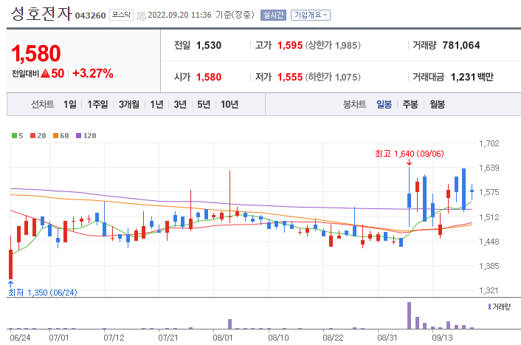521x345 pixels.
Task: Select the 1년 line chart tab
Action: (156, 104)
